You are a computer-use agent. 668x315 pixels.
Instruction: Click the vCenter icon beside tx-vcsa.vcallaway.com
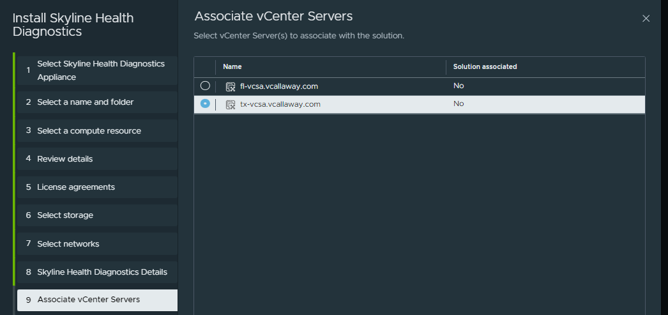click(231, 105)
